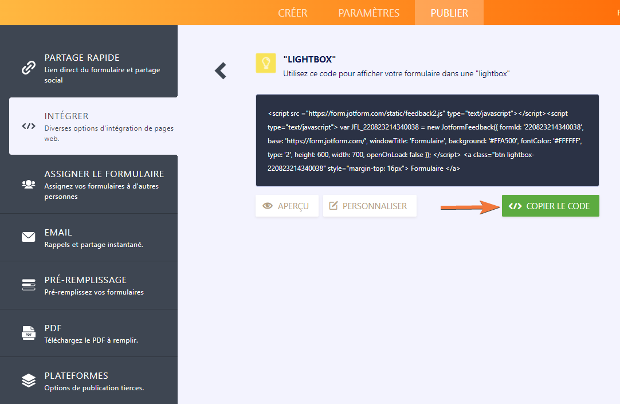Screen dimensions: 620x404
Task: Click 'Téléchargez le PDF à remplir' text
Action: click(91, 340)
